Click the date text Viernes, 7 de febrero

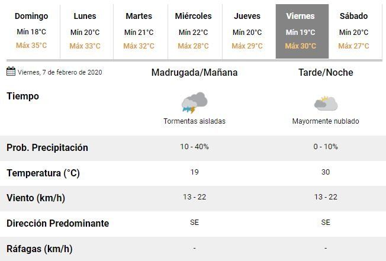coord(60,72)
